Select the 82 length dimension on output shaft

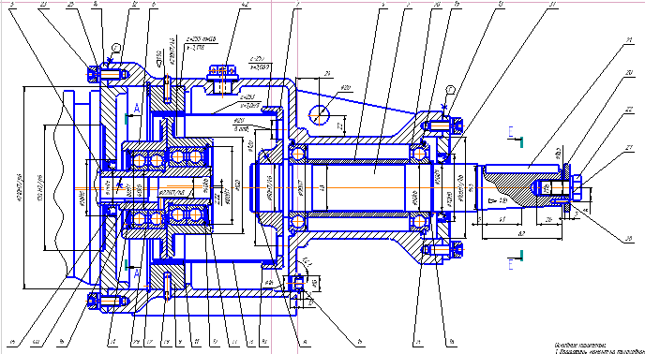click(x=521, y=234)
